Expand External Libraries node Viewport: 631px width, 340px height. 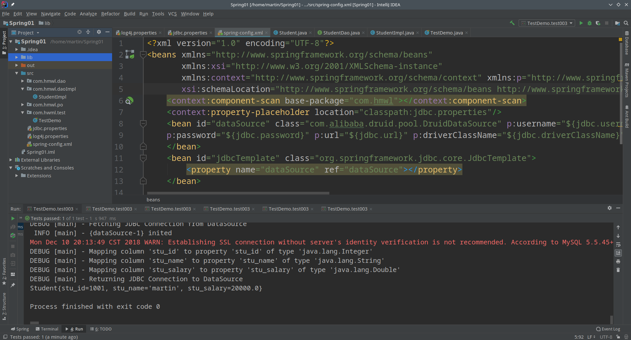pos(11,160)
